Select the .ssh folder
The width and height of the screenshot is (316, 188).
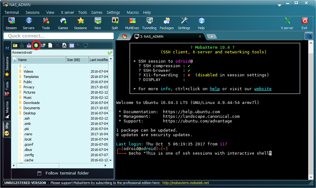tap(26, 118)
